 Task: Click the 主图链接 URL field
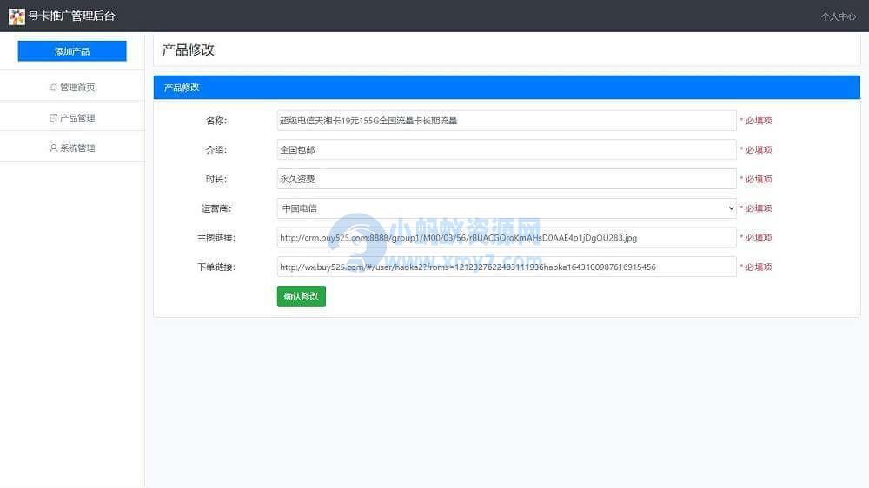click(x=507, y=238)
